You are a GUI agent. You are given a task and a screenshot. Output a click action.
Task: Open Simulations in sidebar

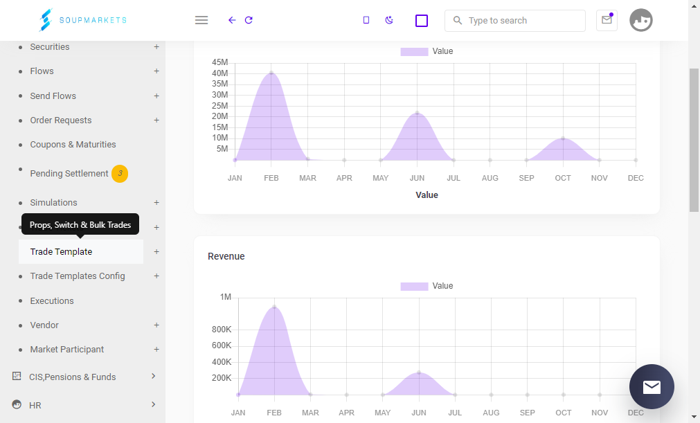pos(53,203)
